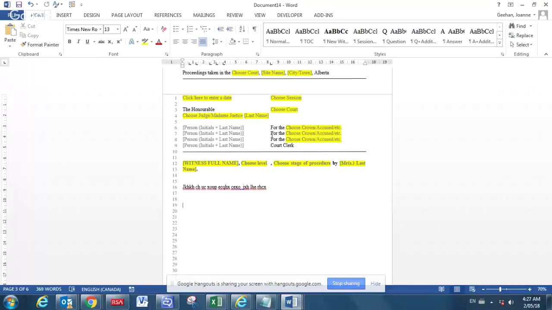552x310 pixels.
Task: Clear all formatting eraser icon
Action: point(163,29)
